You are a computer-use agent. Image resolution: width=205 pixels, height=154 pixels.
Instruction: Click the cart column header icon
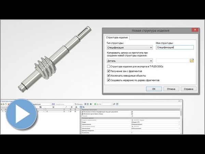click(x=53, y=107)
